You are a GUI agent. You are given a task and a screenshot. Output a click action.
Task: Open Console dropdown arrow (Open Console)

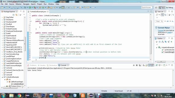click(167, 65)
